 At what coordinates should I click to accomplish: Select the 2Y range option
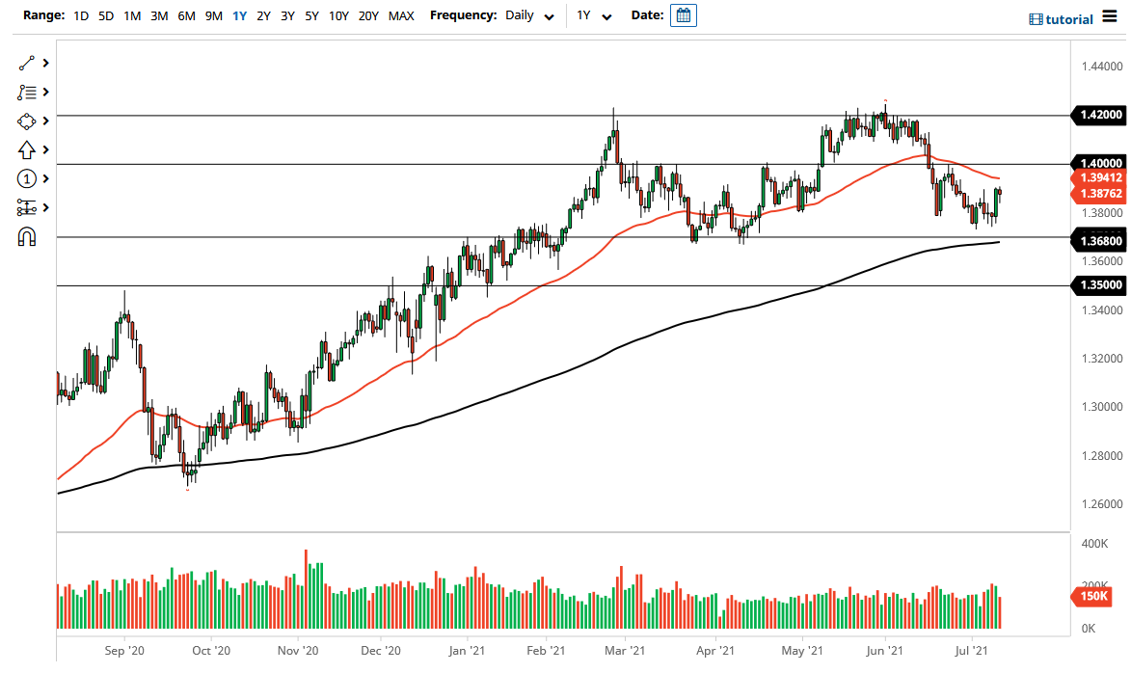pos(263,15)
